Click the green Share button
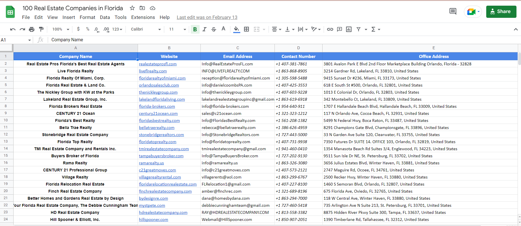 pyautogui.click(x=501, y=12)
